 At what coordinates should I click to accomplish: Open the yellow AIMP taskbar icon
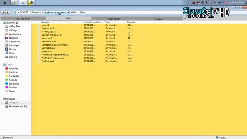point(31,3)
